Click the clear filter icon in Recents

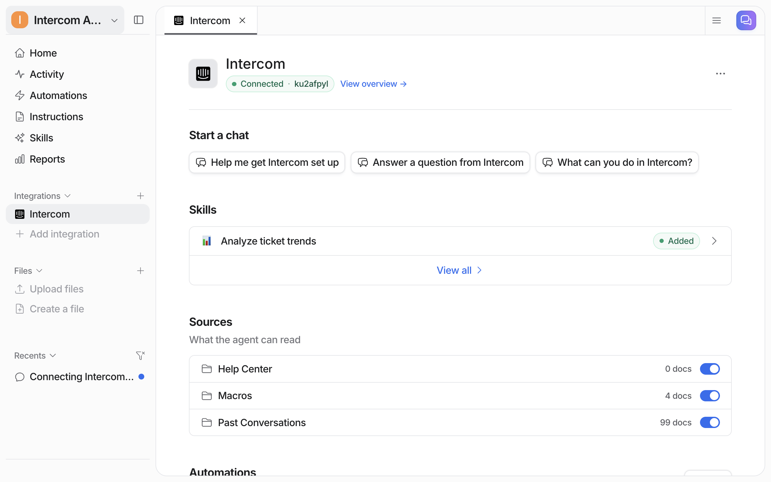coord(140,355)
